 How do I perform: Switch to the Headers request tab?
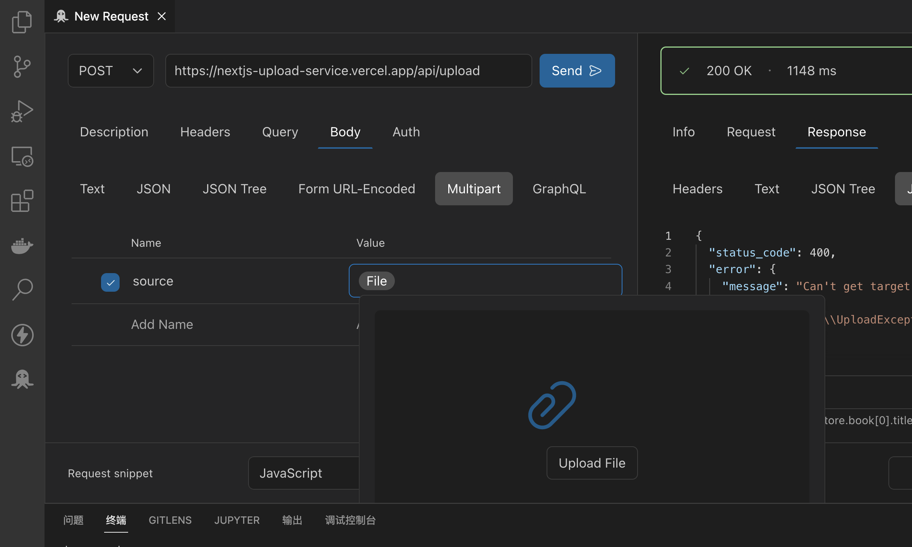[x=205, y=132]
